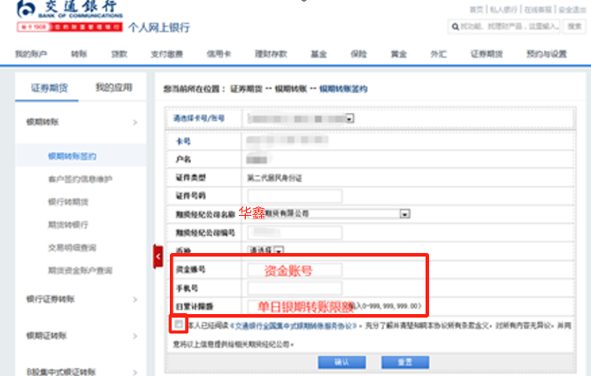
Task: Expand the 银行证券转账 sidebar section
Action: tap(134, 297)
